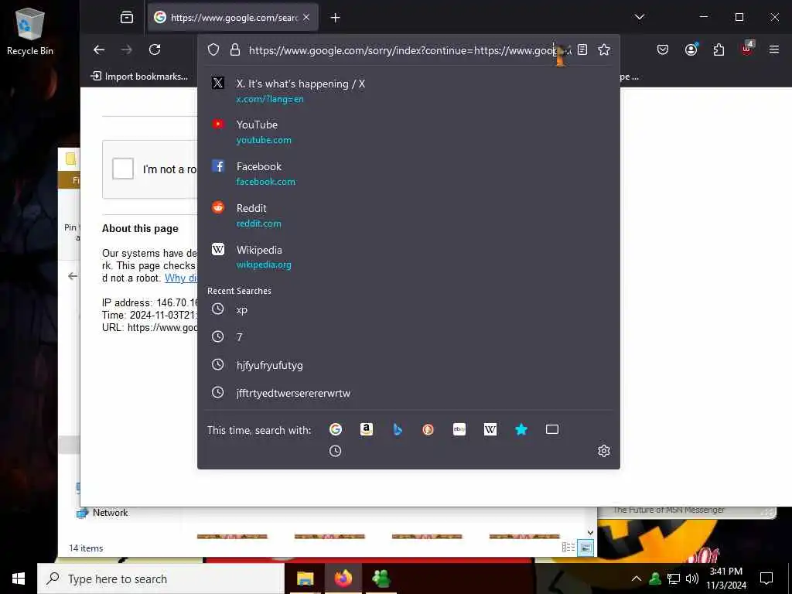
Task: Switch File Explorer to details view icon
Action: pyautogui.click(x=568, y=548)
